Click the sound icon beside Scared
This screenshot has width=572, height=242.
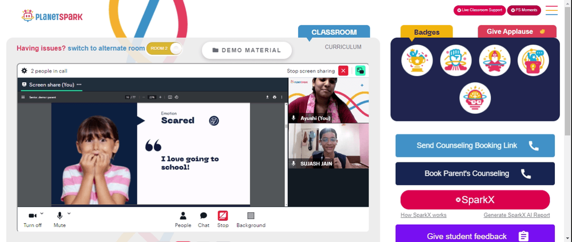point(214,121)
